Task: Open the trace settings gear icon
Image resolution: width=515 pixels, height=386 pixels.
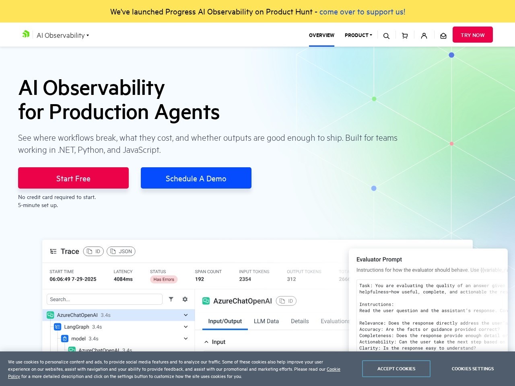Action: (x=185, y=299)
